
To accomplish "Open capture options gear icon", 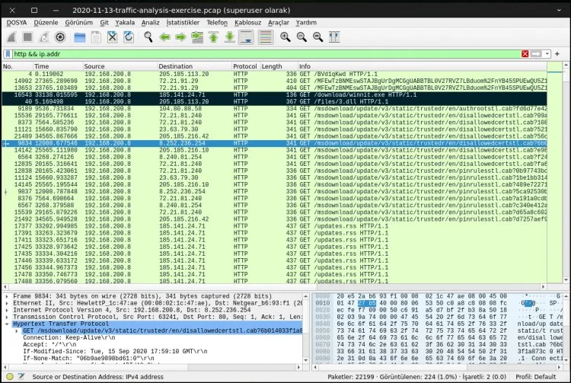I will tap(60, 37).
